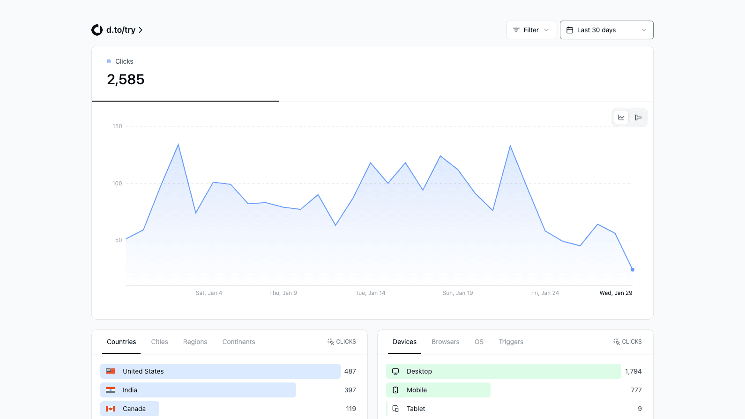745x419 pixels.
Task: Switch to funnel chart view icon
Action: (x=638, y=118)
